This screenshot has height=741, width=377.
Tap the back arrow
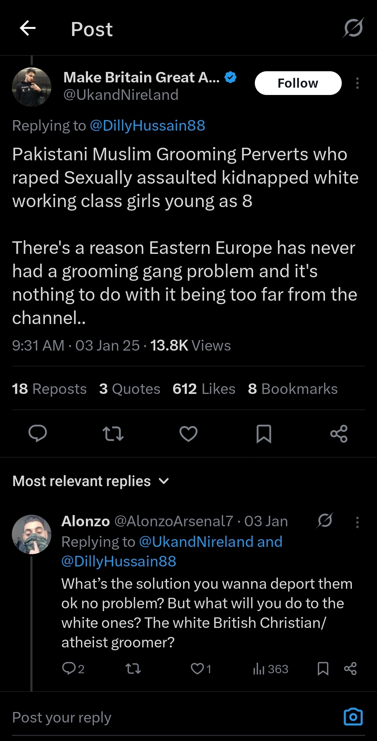28,28
